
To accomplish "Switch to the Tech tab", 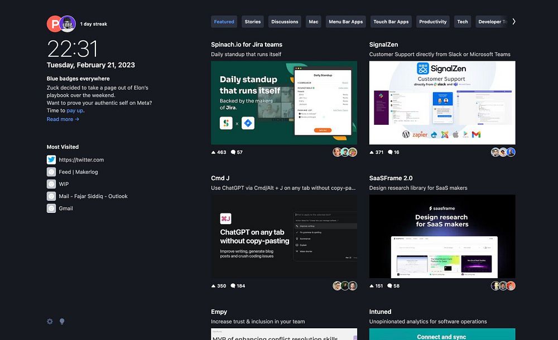I will (x=463, y=22).
